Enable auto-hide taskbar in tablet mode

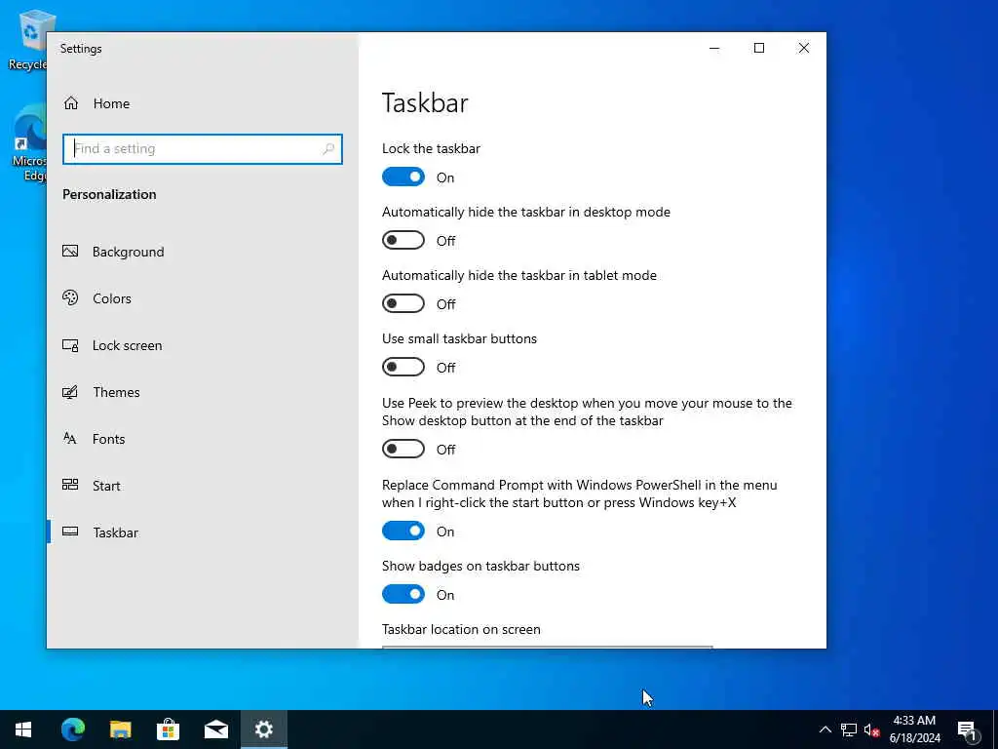coord(403,304)
